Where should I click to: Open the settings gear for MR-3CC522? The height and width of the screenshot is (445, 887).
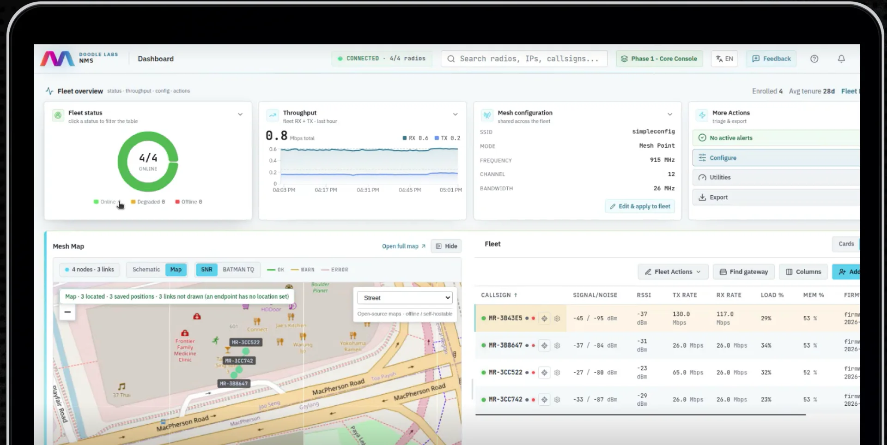pos(557,373)
